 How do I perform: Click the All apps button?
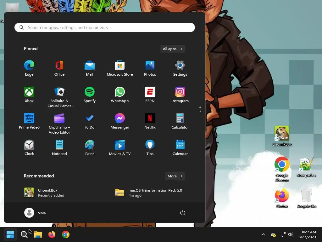click(x=173, y=49)
